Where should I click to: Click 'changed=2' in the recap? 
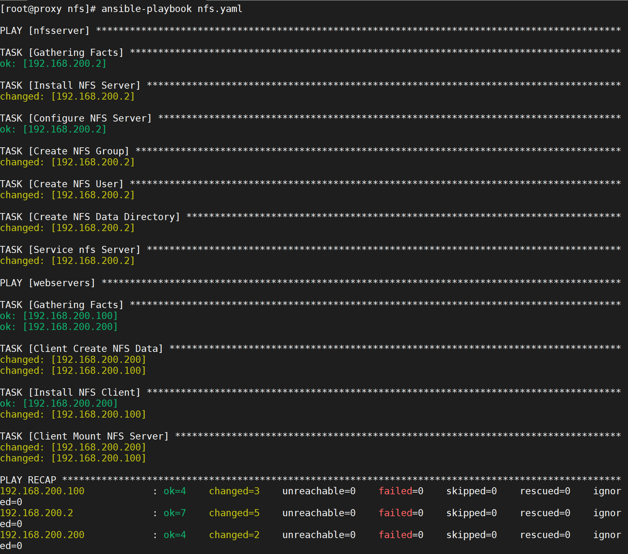click(x=234, y=535)
